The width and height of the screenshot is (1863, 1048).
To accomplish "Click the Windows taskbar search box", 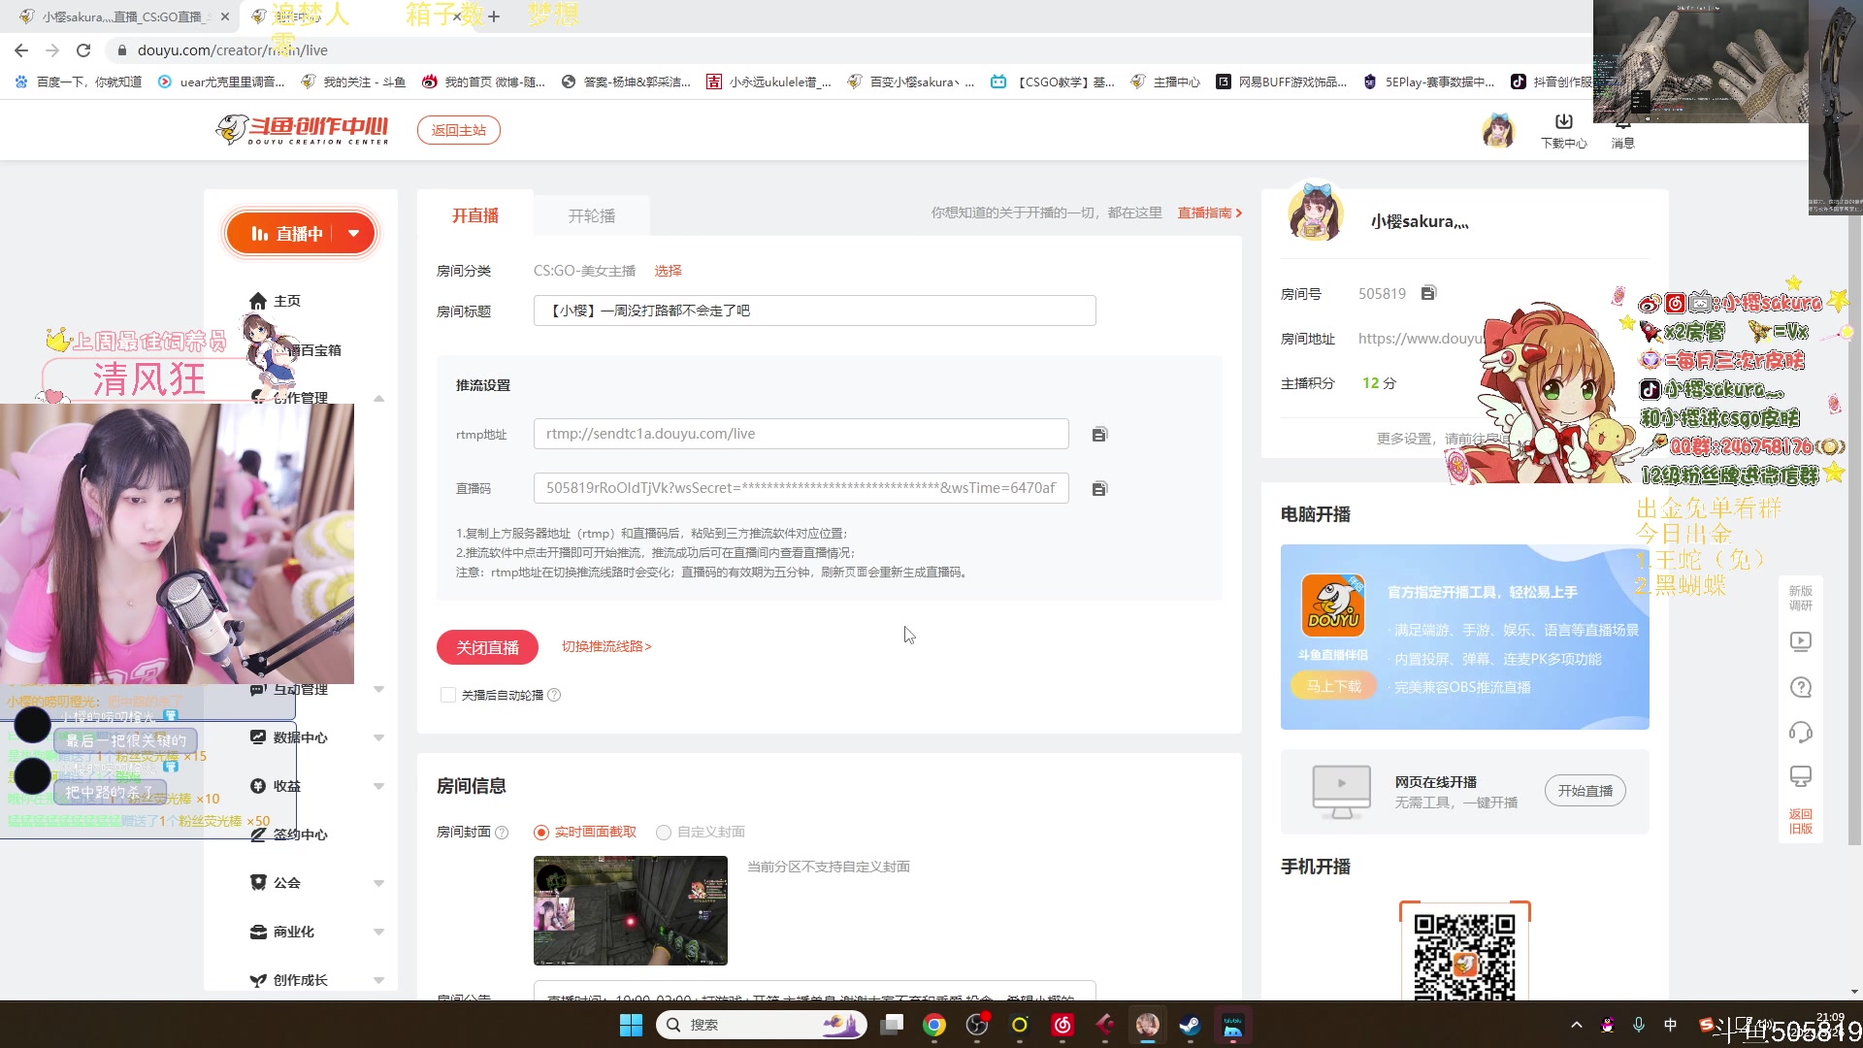I will point(761,1025).
